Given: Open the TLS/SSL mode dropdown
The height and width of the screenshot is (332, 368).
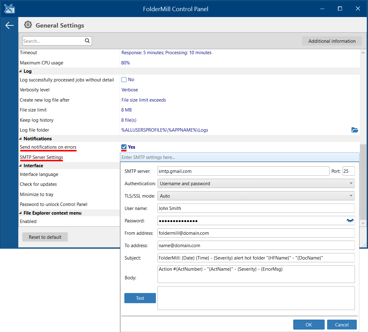Looking at the screenshot, I should (256, 196).
